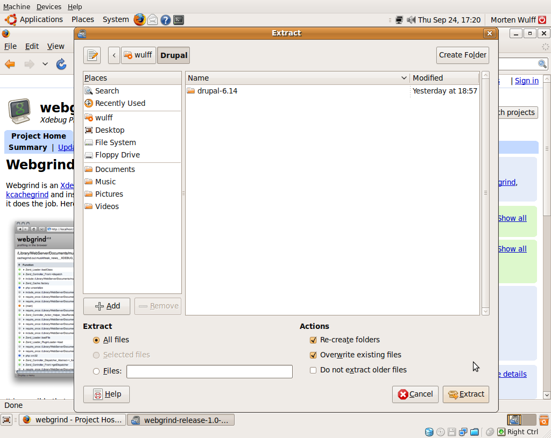The width and height of the screenshot is (551, 438).
Task: Click the Files pattern input field
Action: tap(209, 372)
